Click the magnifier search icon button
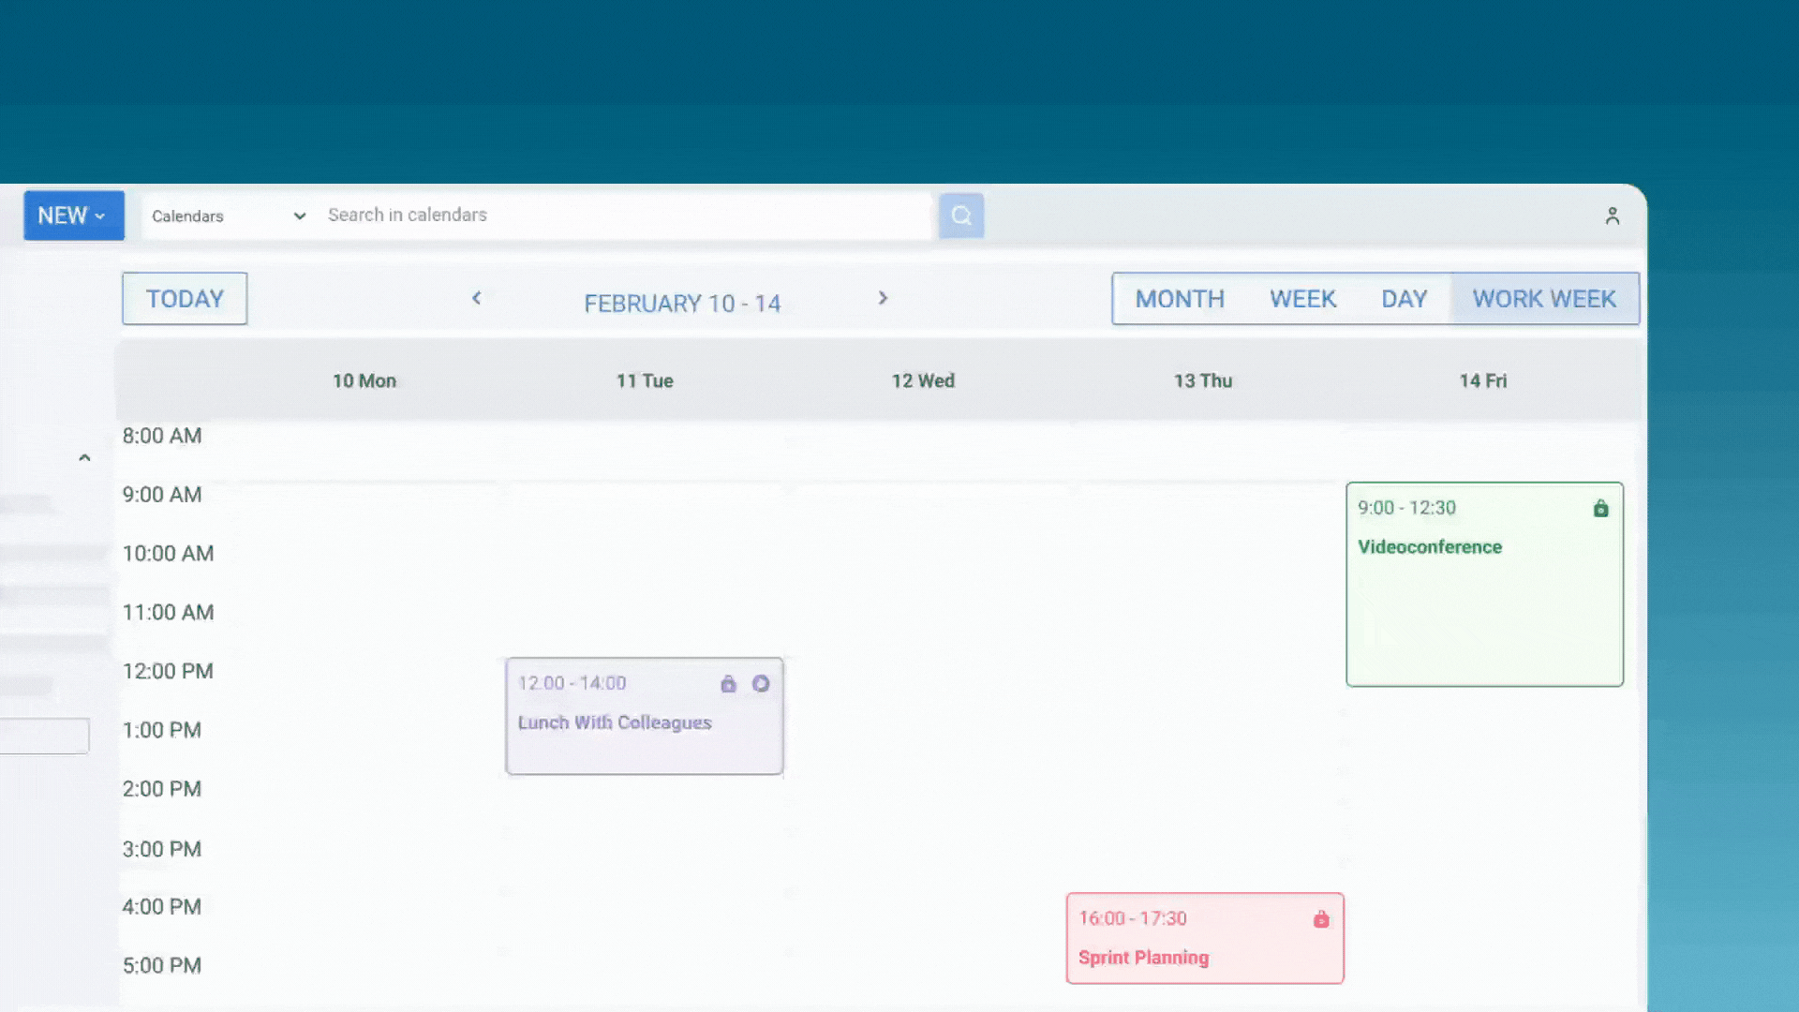 click(961, 216)
